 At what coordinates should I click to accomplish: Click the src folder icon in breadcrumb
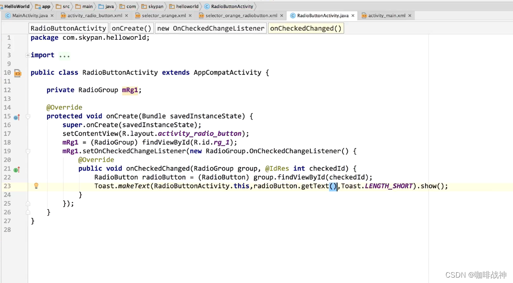pyautogui.click(x=58, y=7)
